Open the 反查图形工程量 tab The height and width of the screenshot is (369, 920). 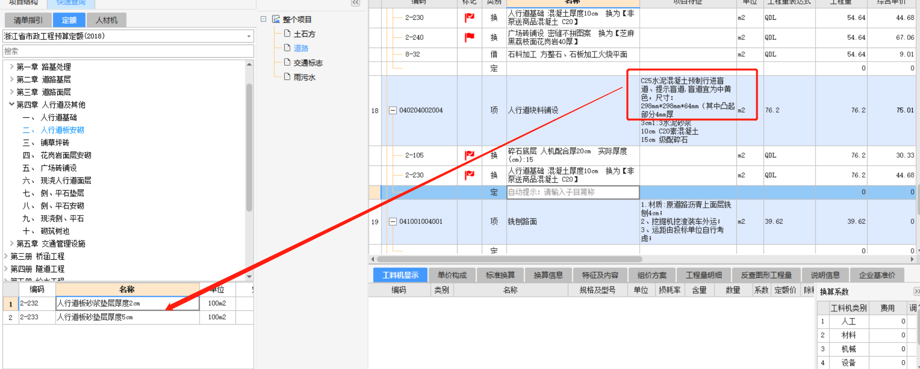[x=766, y=275]
